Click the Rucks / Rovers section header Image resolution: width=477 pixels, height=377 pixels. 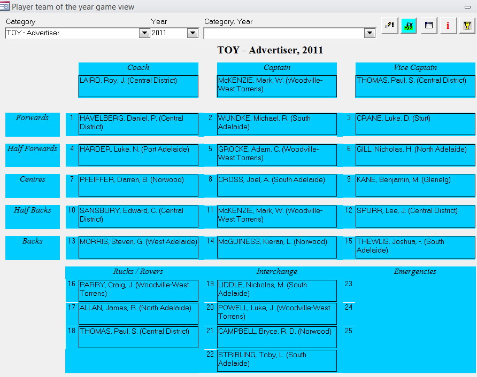pyautogui.click(x=138, y=272)
